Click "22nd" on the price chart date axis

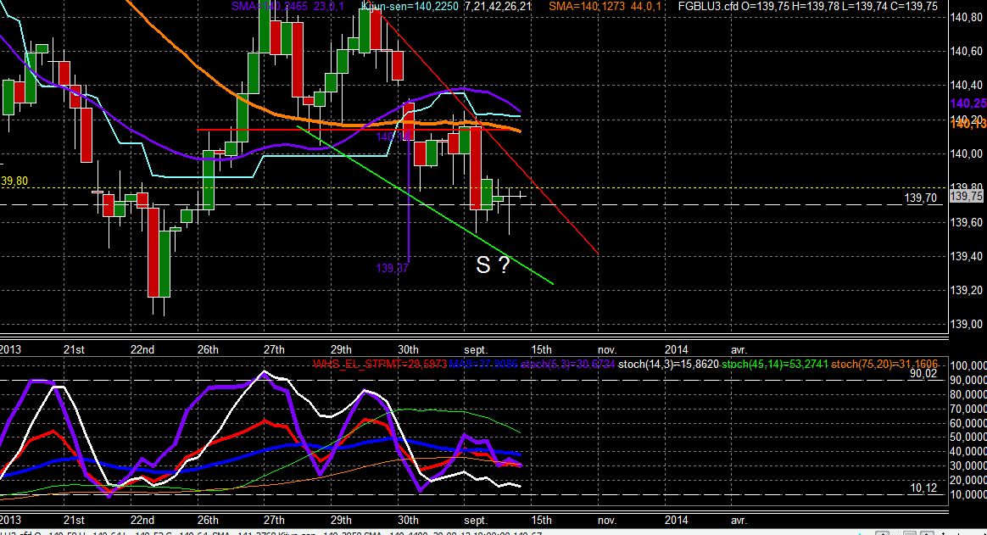click(x=142, y=350)
